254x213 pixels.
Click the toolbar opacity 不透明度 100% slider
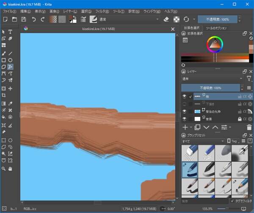pyautogui.click(x=218, y=19)
